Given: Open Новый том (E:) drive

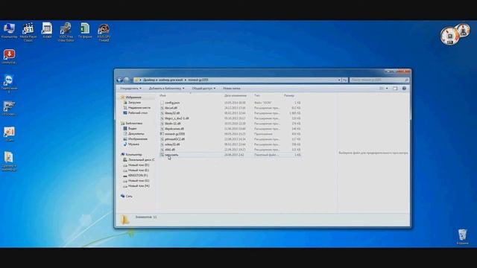Looking at the screenshot, I should point(138,170).
